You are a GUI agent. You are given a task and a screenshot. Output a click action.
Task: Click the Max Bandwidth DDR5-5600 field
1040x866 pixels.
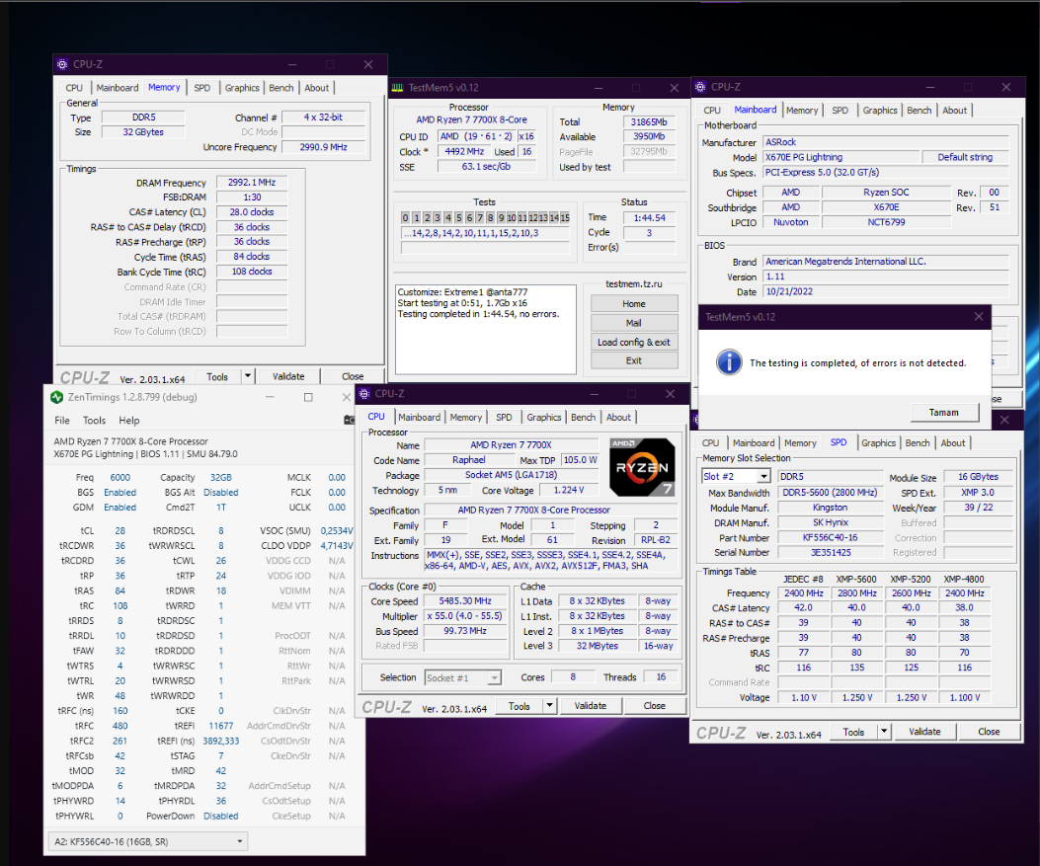[831, 493]
